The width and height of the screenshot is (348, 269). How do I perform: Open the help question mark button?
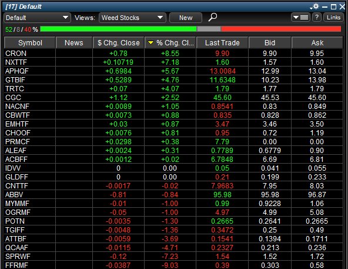317,17
